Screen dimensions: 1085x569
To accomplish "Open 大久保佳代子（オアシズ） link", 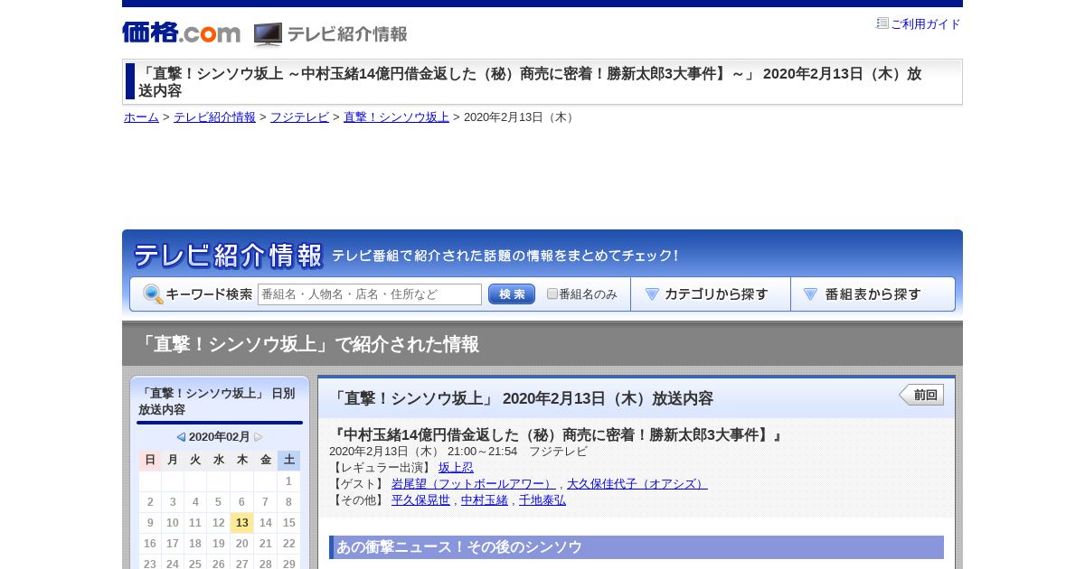I will tap(637, 484).
